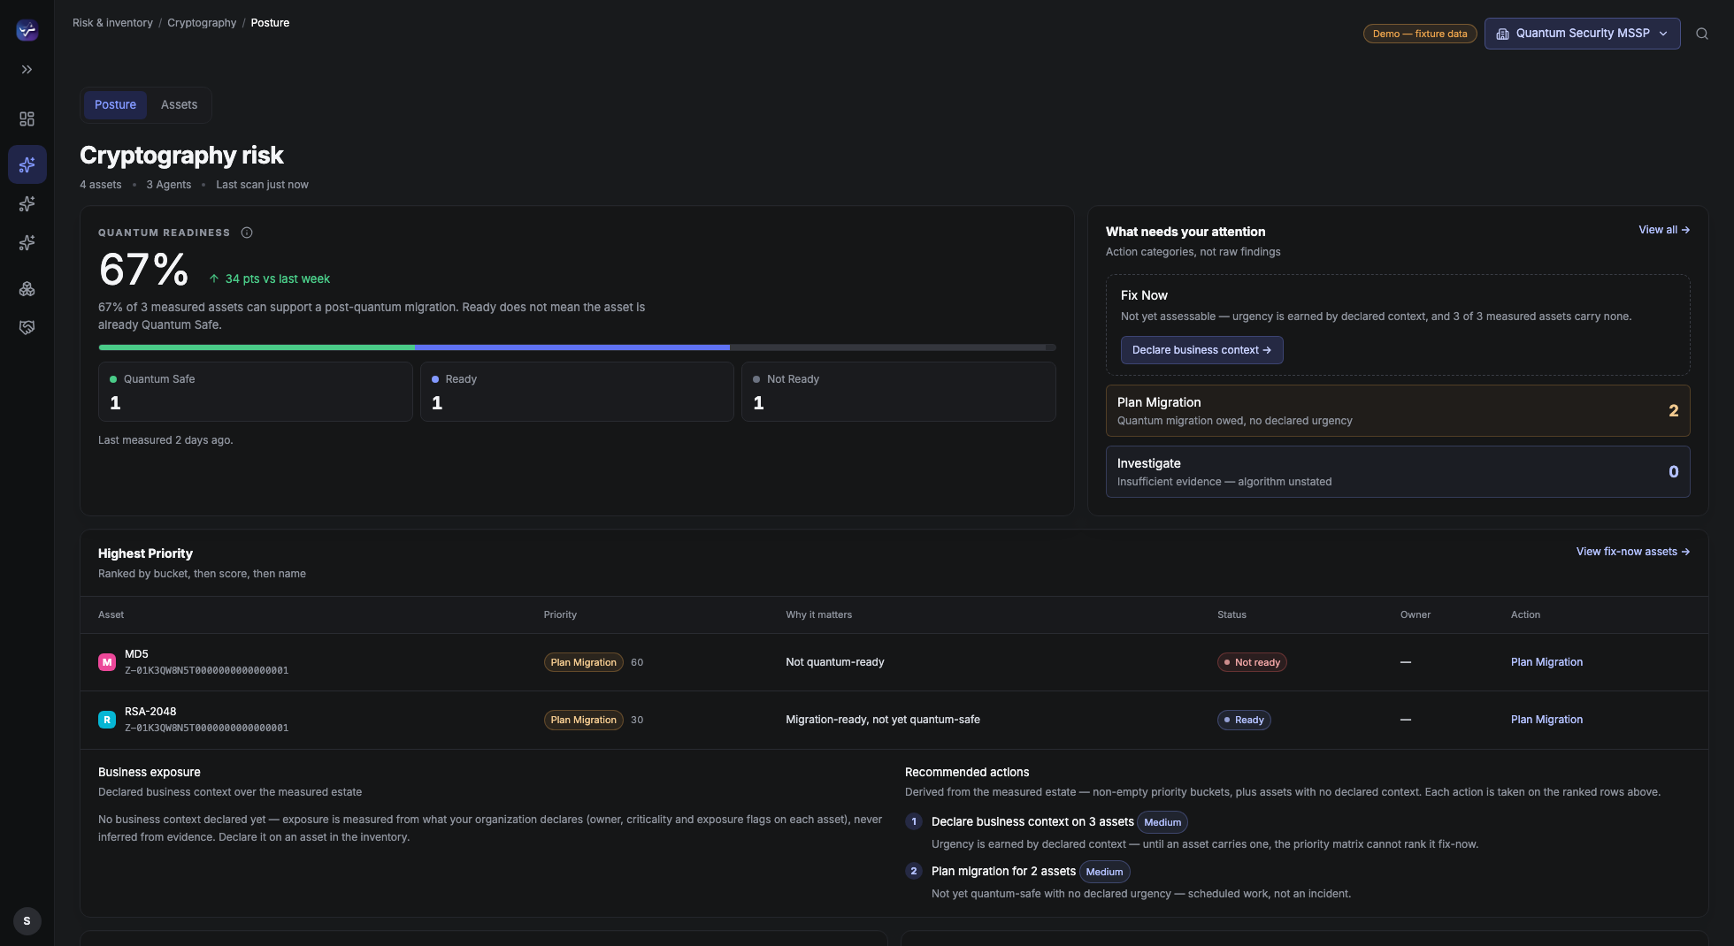The image size is (1734, 946).
Task: Click info icon next to Quantum Readiness
Action: click(247, 233)
